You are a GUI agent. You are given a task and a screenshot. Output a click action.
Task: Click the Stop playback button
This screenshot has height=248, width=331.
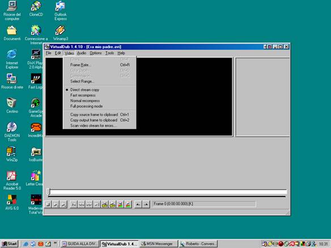coord(48,204)
